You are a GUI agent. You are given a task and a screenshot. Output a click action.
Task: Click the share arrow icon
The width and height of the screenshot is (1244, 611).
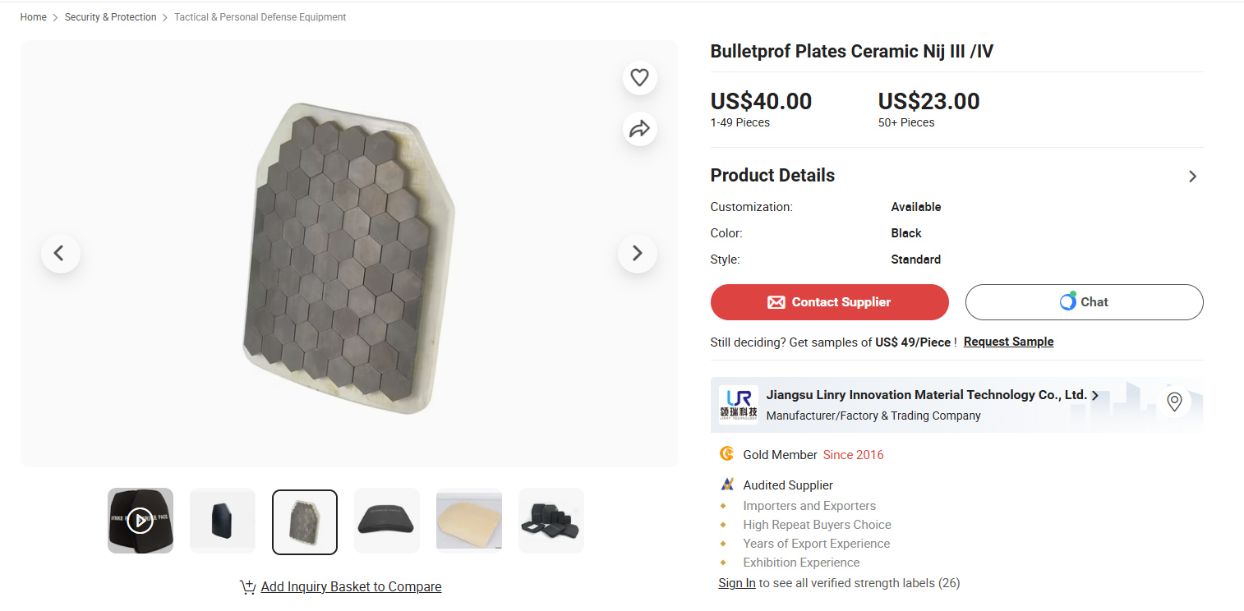point(639,129)
